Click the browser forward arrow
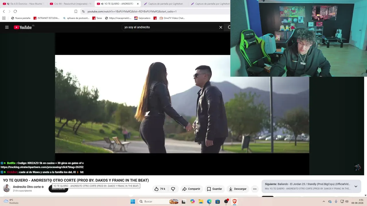This screenshot has height=206, width=367. pos(9,11)
